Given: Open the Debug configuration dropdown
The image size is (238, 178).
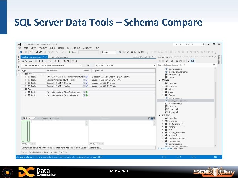Looking at the screenshot, I should (x=109, y=52).
